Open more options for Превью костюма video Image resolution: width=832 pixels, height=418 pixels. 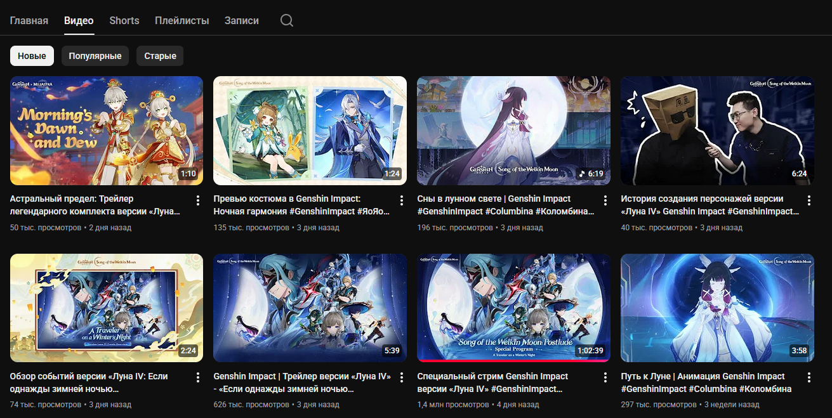pos(402,200)
